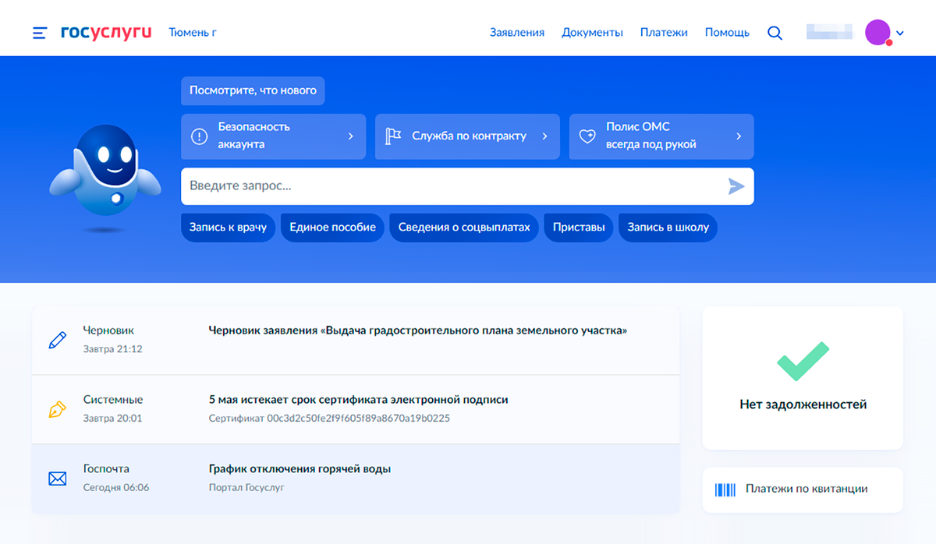Click the Завтра 20:01 timestamp
The width and height of the screenshot is (936, 544).
click(112, 419)
